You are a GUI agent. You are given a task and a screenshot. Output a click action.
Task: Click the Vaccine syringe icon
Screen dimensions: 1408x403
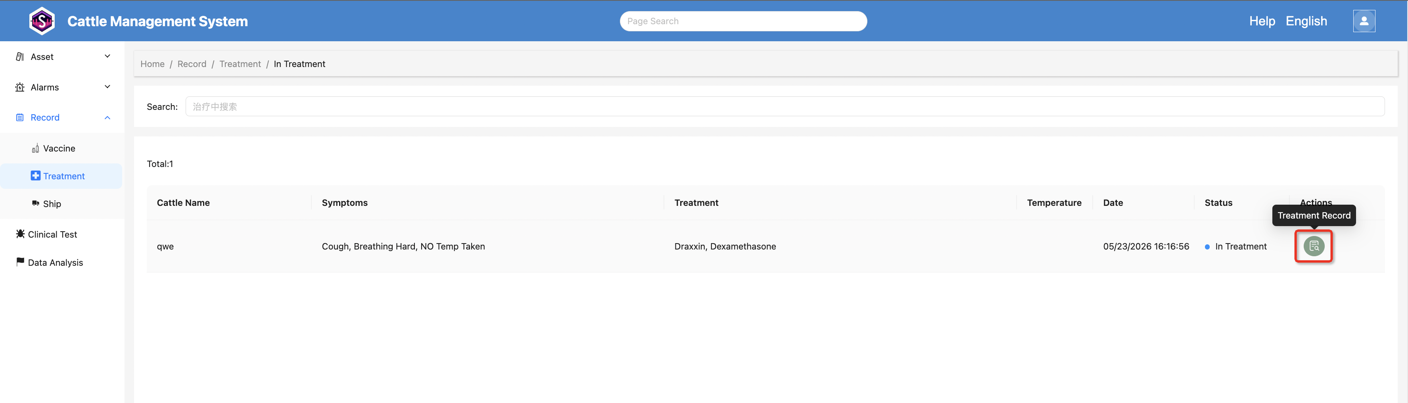click(36, 148)
